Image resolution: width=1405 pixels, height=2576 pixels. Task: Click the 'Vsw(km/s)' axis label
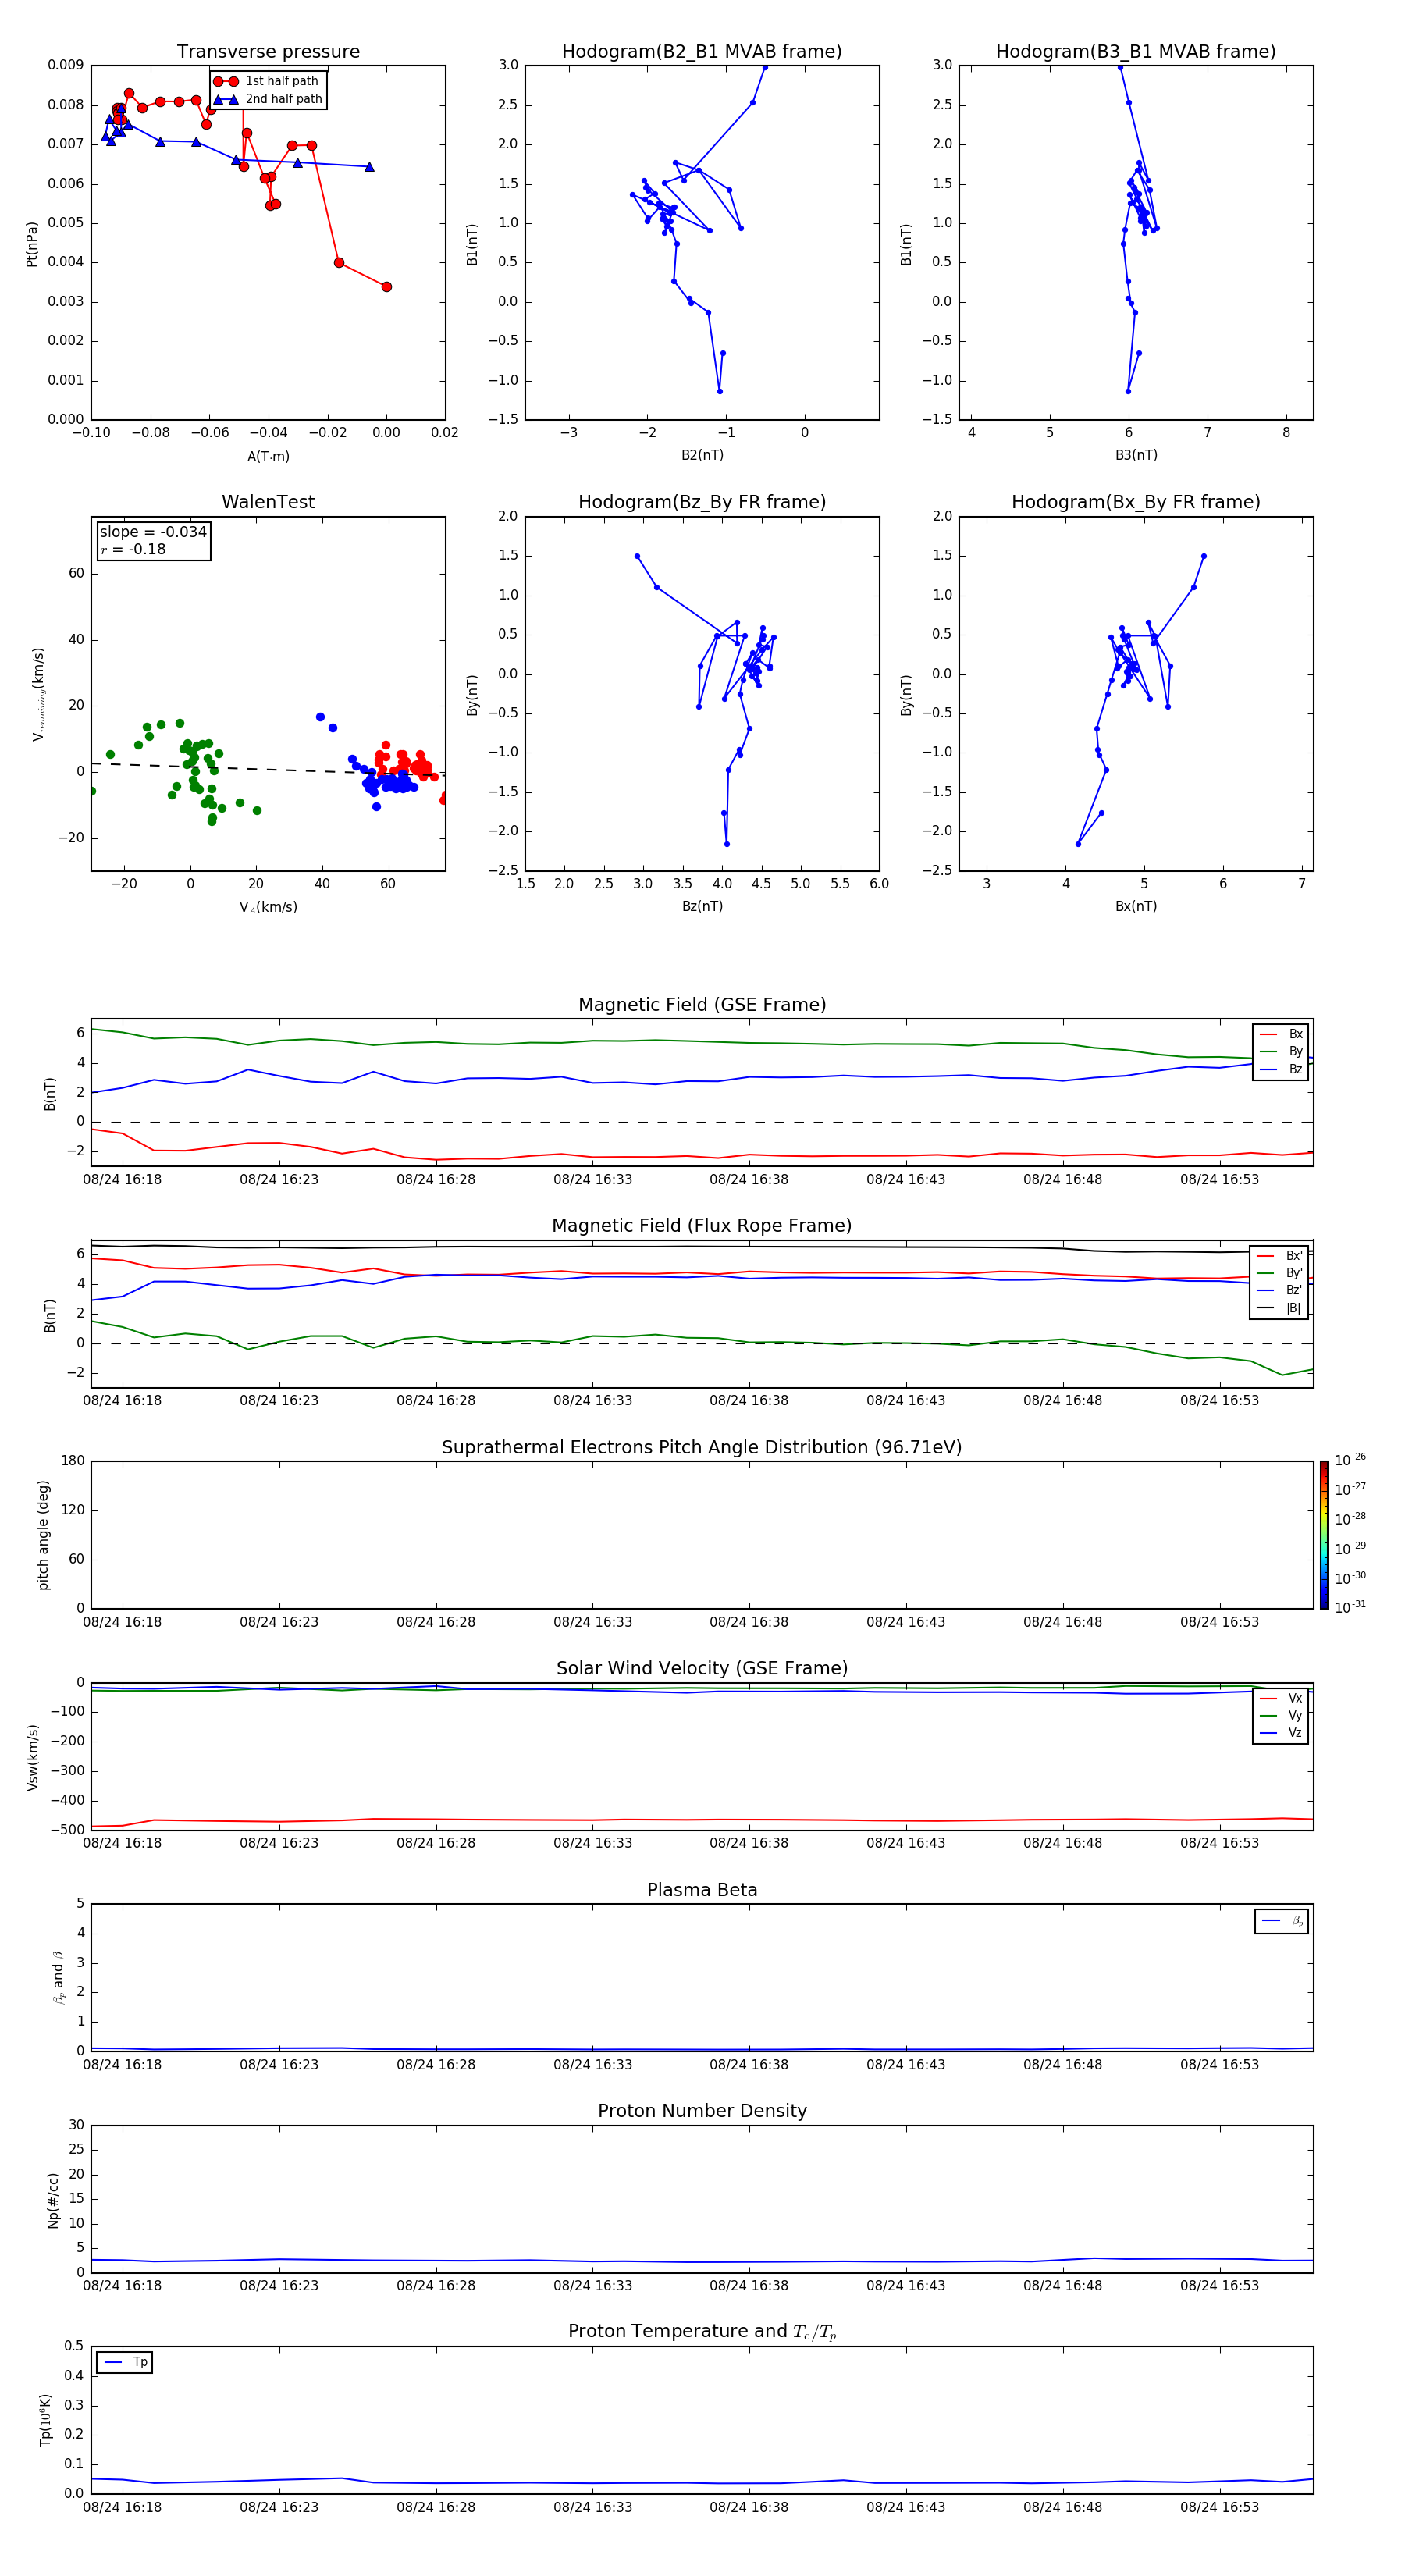pos(32,1757)
